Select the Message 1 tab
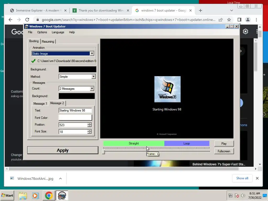268x201 pixels. tap(40, 104)
